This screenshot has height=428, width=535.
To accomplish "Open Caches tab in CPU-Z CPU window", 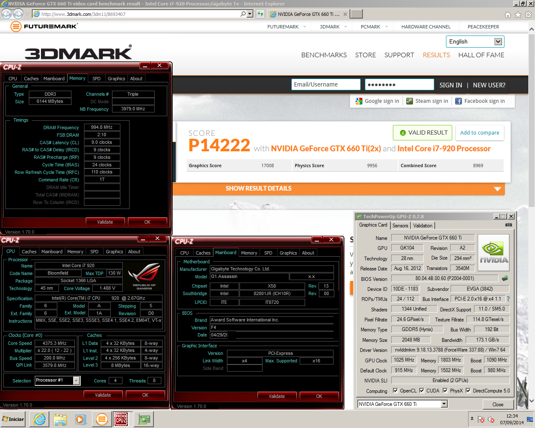I will pyautogui.click(x=29, y=252).
